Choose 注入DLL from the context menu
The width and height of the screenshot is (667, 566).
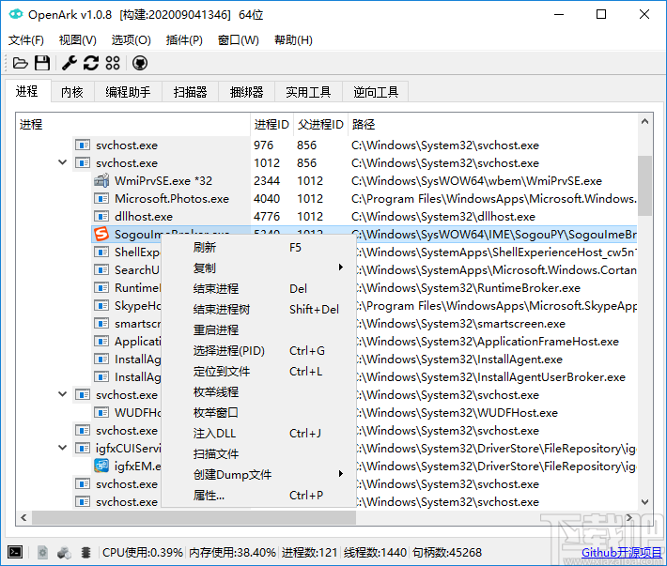pyautogui.click(x=258, y=433)
